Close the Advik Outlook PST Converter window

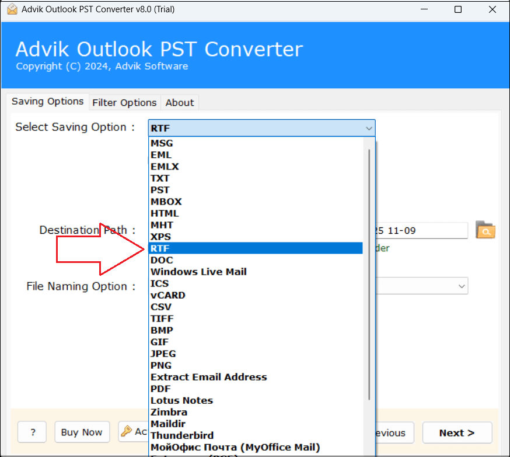[x=492, y=9]
